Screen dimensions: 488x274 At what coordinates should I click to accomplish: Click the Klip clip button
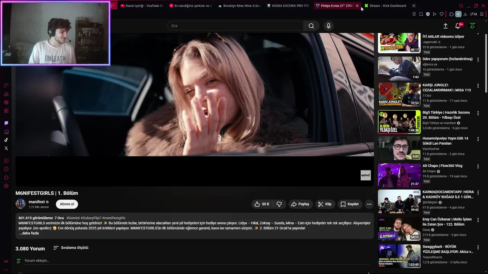(325, 204)
